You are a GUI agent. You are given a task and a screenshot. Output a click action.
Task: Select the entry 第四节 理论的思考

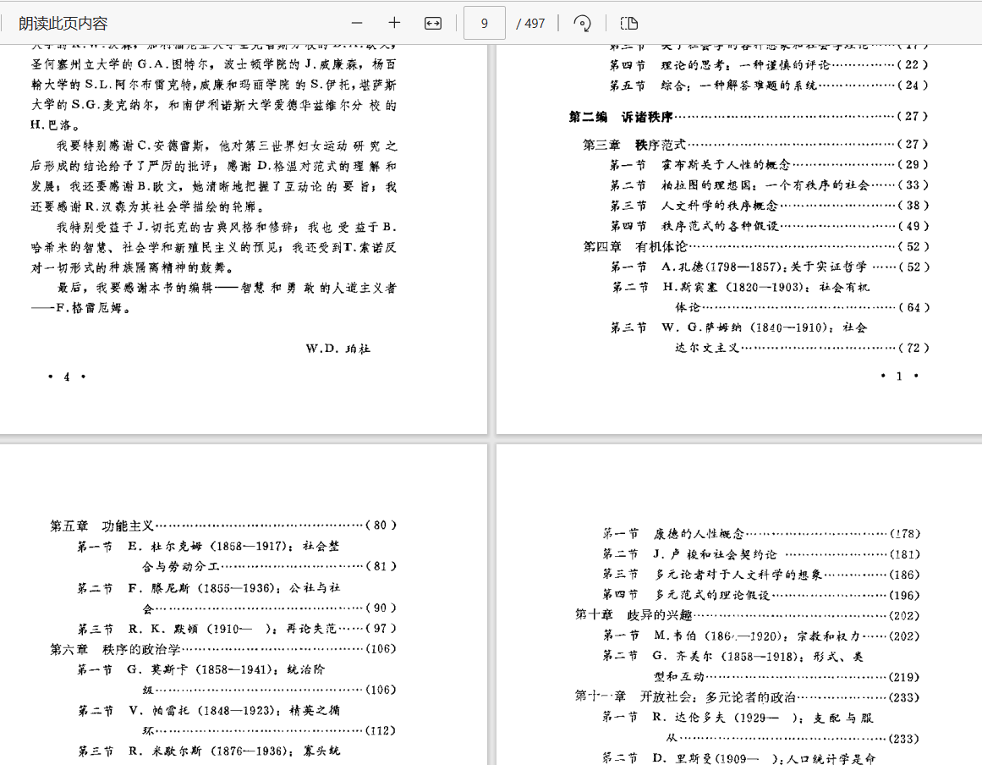pos(769,64)
